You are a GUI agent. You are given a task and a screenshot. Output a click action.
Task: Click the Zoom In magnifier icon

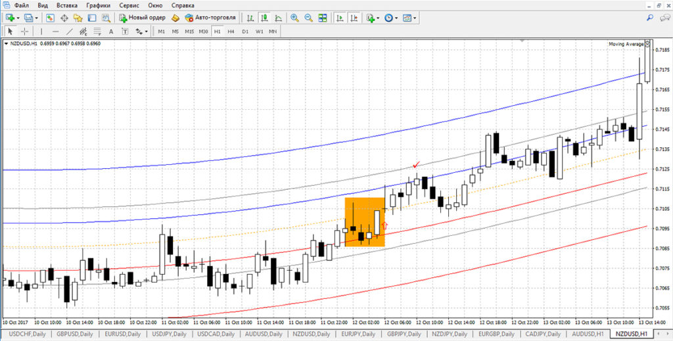point(294,18)
